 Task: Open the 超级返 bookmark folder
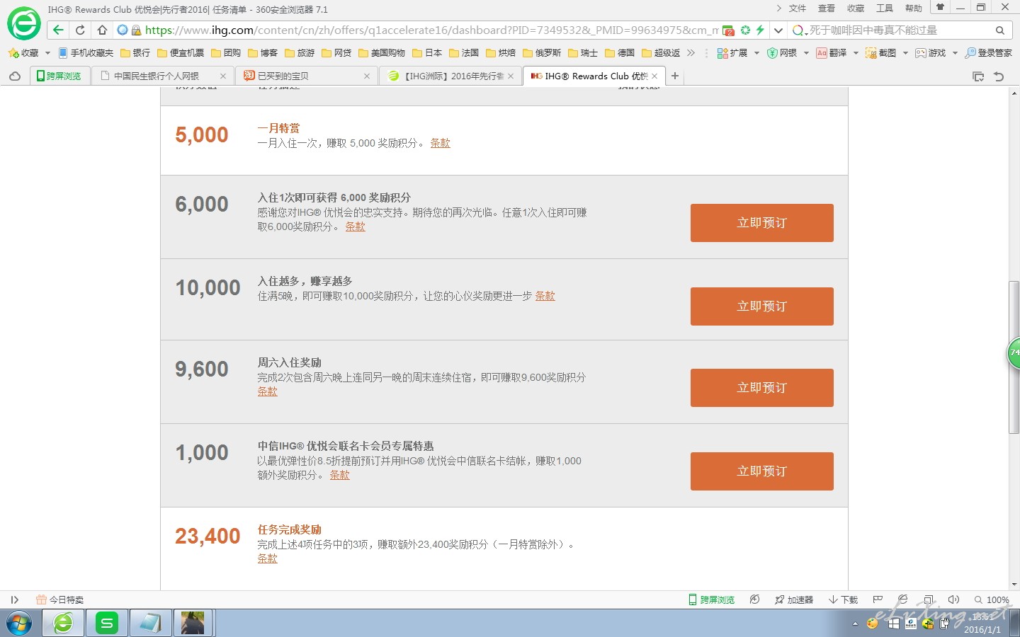pyautogui.click(x=661, y=53)
